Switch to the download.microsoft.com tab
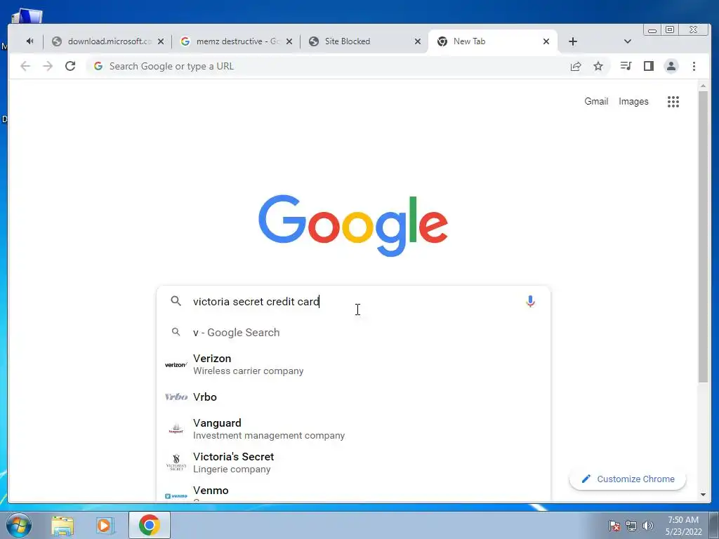This screenshot has width=719, height=539. pos(107,41)
